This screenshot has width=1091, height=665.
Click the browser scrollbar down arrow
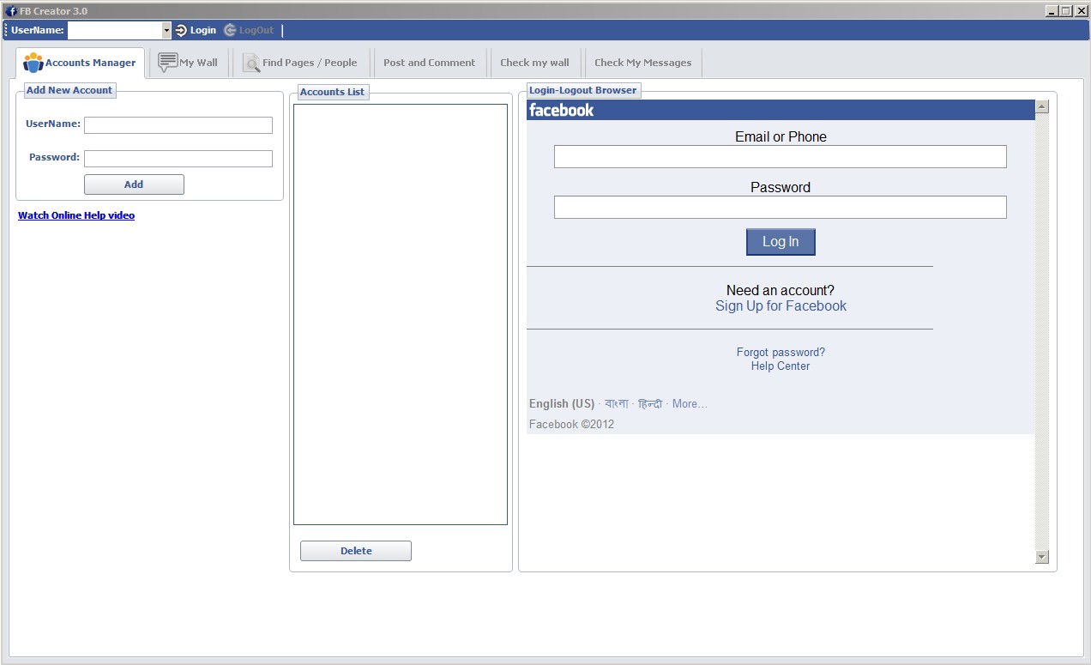coord(1042,557)
